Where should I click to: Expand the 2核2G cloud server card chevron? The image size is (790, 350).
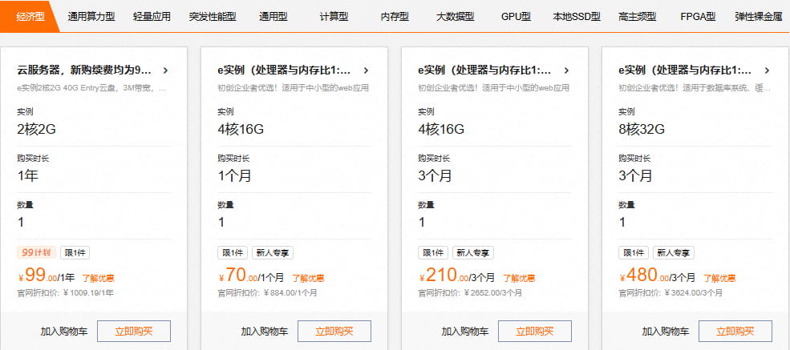pyautogui.click(x=165, y=70)
